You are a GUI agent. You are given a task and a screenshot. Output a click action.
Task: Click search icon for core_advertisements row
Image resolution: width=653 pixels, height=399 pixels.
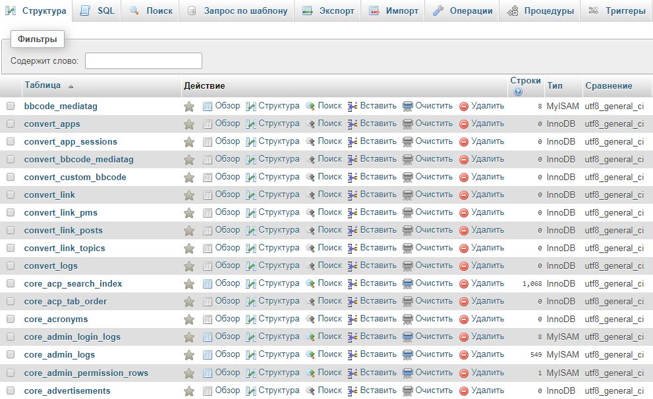tap(310, 390)
